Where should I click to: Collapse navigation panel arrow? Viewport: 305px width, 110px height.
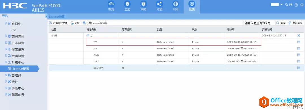pyautogui.click(x=47, y=16)
